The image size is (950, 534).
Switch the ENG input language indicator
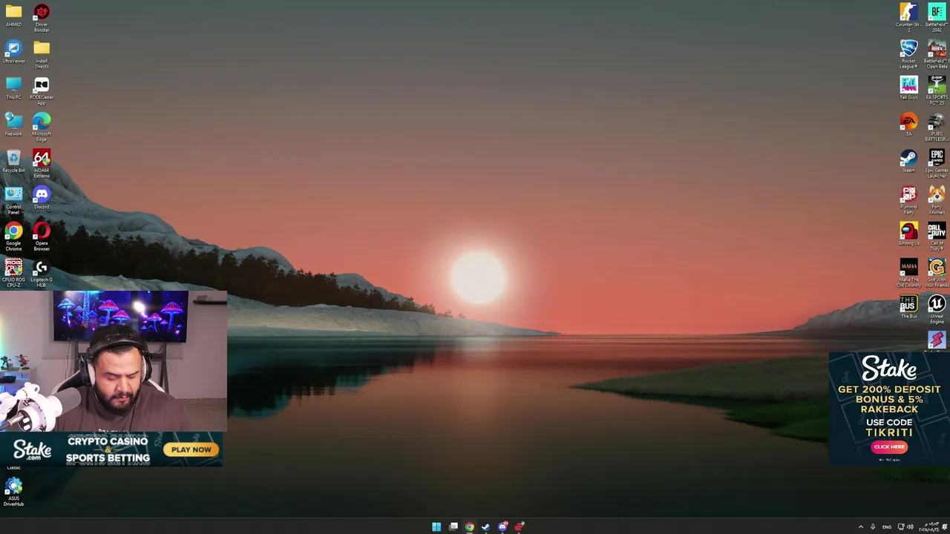point(887,527)
